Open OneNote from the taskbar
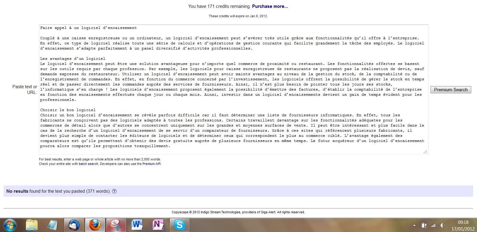 click(x=158, y=225)
